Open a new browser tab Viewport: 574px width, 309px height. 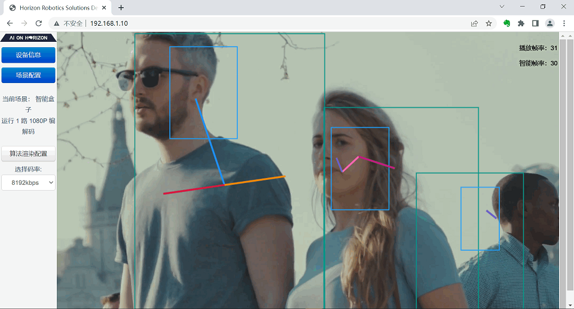[x=121, y=7]
